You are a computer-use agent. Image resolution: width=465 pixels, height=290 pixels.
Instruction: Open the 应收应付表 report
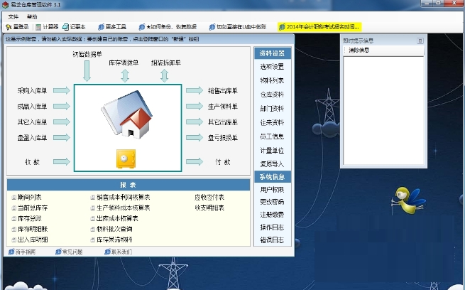[x=209, y=197]
